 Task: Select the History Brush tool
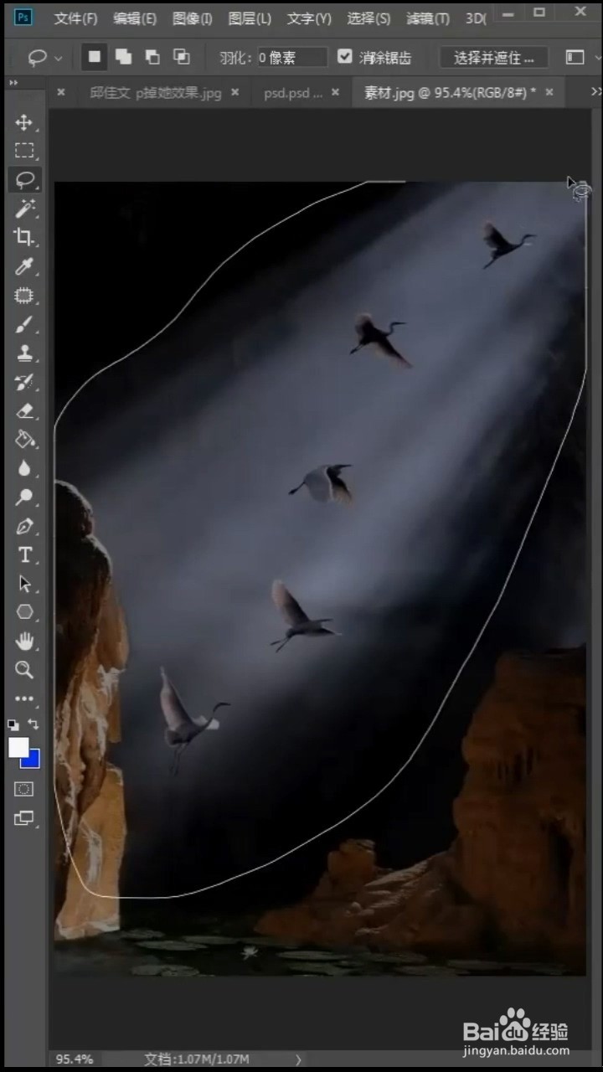click(24, 382)
